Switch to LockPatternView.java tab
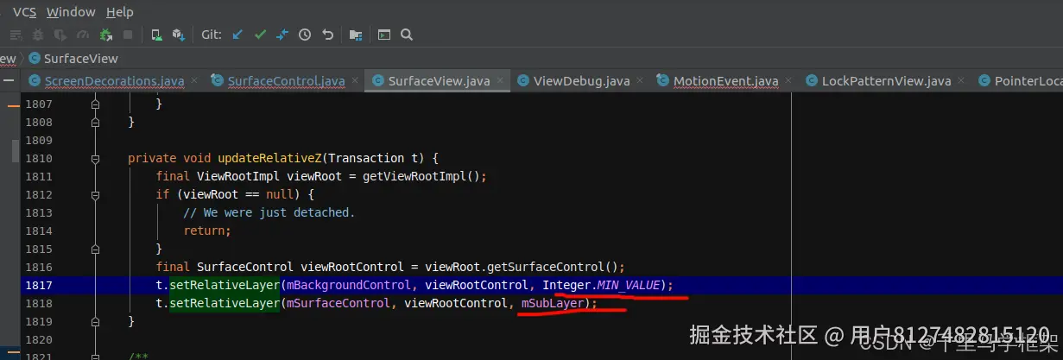Screen dimensions: 1063x360 coord(886,81)
